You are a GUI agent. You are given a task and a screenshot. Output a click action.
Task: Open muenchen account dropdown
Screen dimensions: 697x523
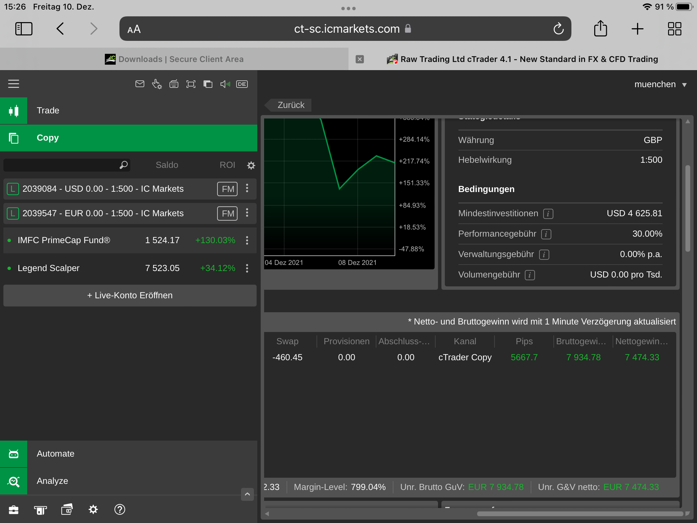[661, 84]
